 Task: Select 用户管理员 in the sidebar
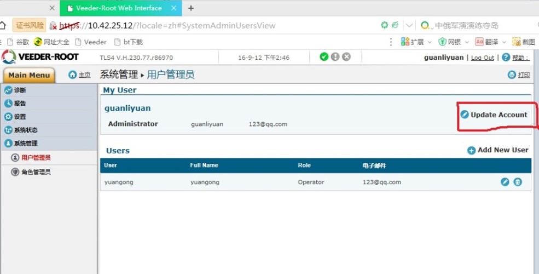[36, 158]
